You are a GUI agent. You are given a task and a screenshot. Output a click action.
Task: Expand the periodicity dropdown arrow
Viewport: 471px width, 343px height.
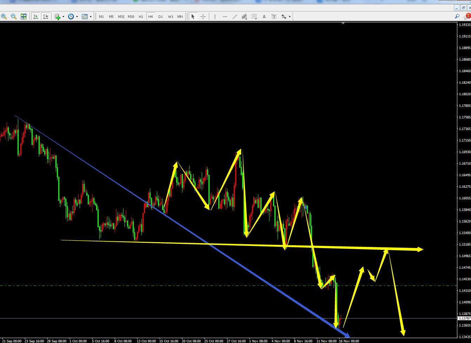coord(77,16)
